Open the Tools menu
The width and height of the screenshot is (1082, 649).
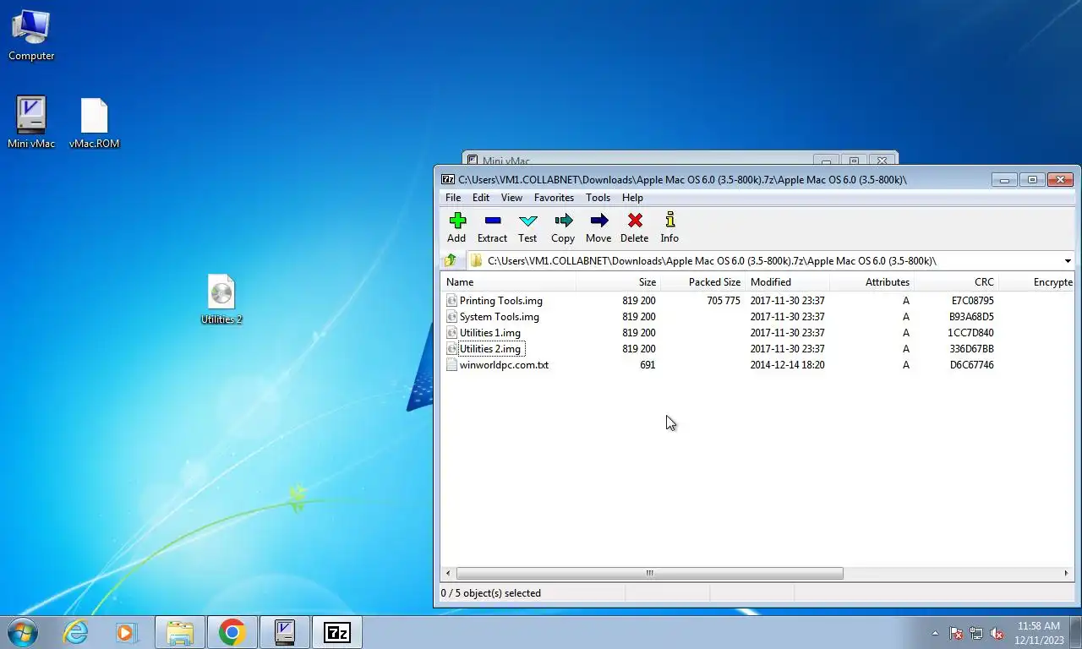pos(598,198)
